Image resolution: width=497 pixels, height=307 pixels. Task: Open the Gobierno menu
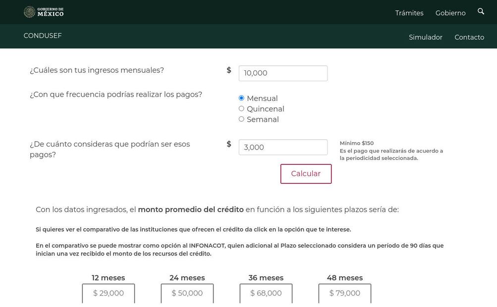tap(450, 13)
